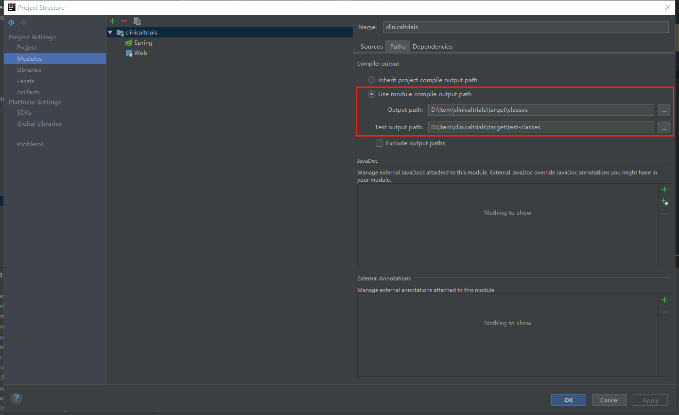Browse for the Test output path folder
679x415 pixels.
(x=664, y=127)
